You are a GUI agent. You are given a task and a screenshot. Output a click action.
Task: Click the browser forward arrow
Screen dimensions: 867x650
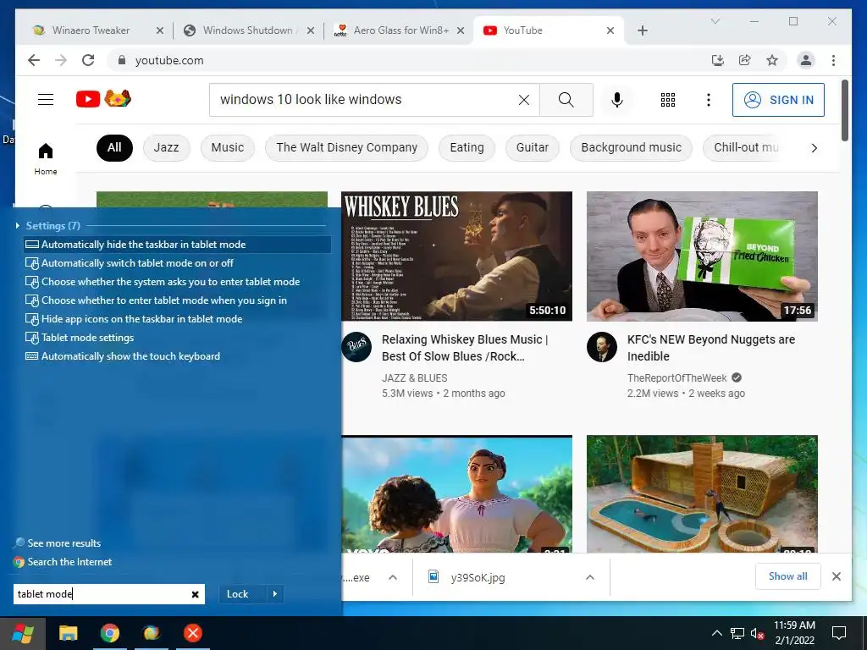[x=61, y=60]
